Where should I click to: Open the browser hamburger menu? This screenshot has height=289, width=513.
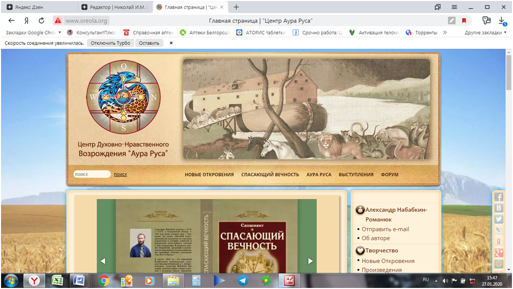click(454, 7)
